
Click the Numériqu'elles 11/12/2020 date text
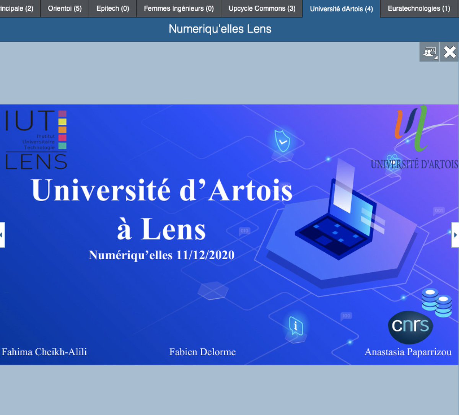click(x=161, y=255)
